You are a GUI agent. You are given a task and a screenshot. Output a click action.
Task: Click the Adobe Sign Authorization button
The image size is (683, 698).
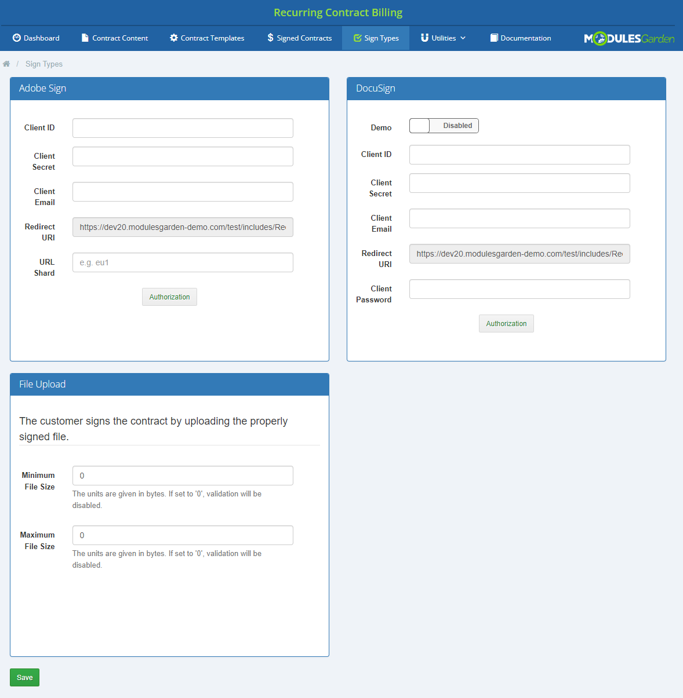pos(169,297)
